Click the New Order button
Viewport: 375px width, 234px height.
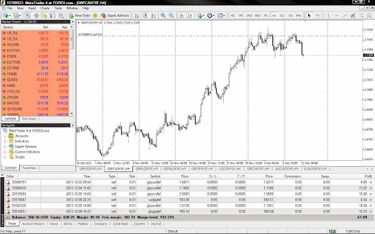pyautogui.click(x=80, y=16)
